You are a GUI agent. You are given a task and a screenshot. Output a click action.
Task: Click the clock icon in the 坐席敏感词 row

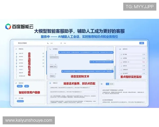(121, 70)
